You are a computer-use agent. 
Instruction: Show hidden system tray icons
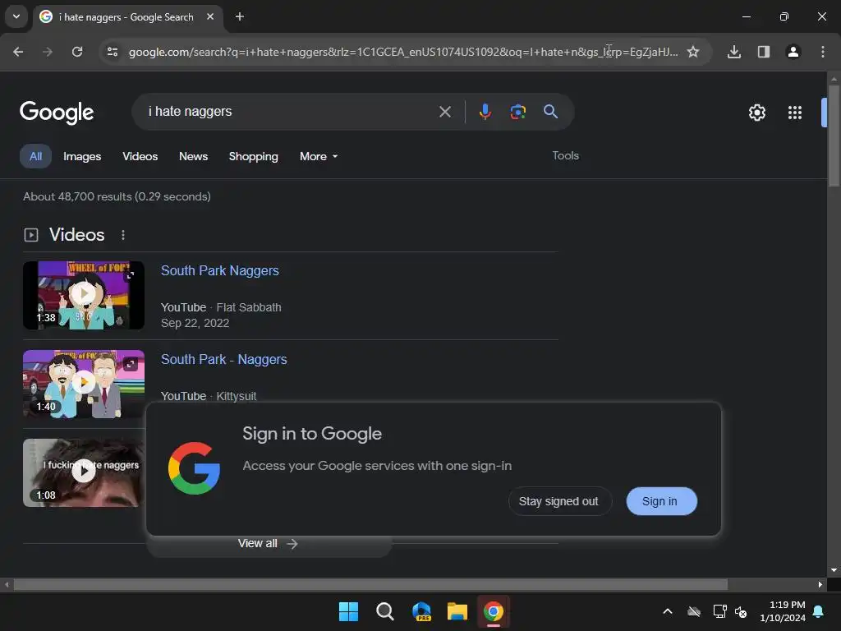point(668,611)
